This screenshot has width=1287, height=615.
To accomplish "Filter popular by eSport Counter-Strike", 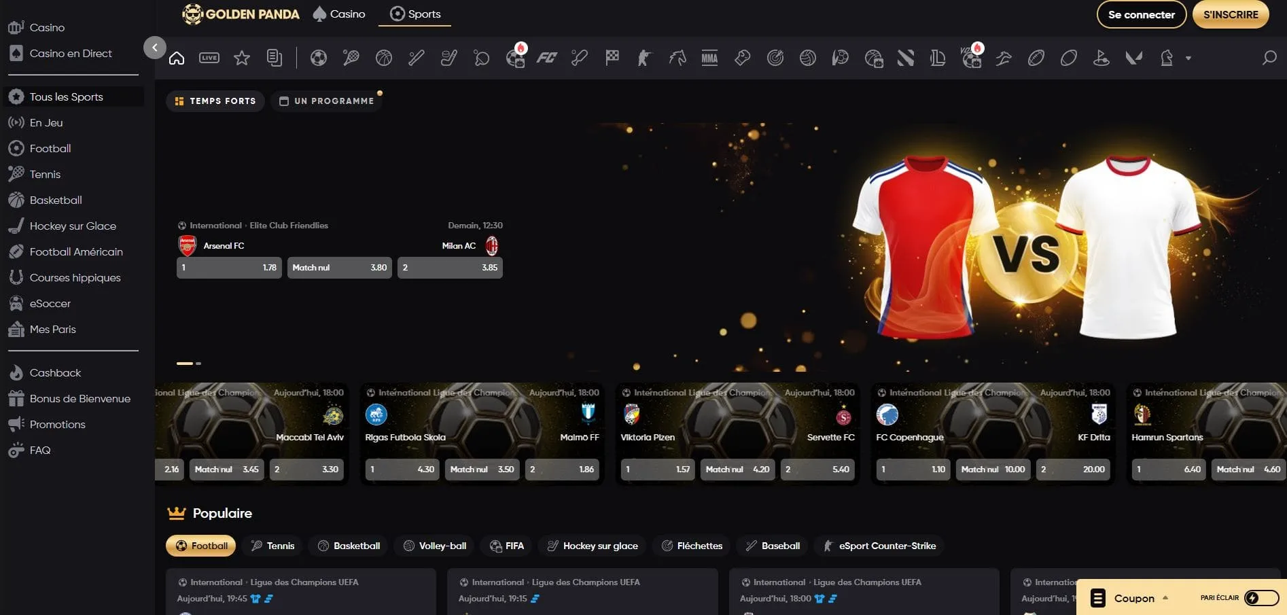I will point(879,546).
